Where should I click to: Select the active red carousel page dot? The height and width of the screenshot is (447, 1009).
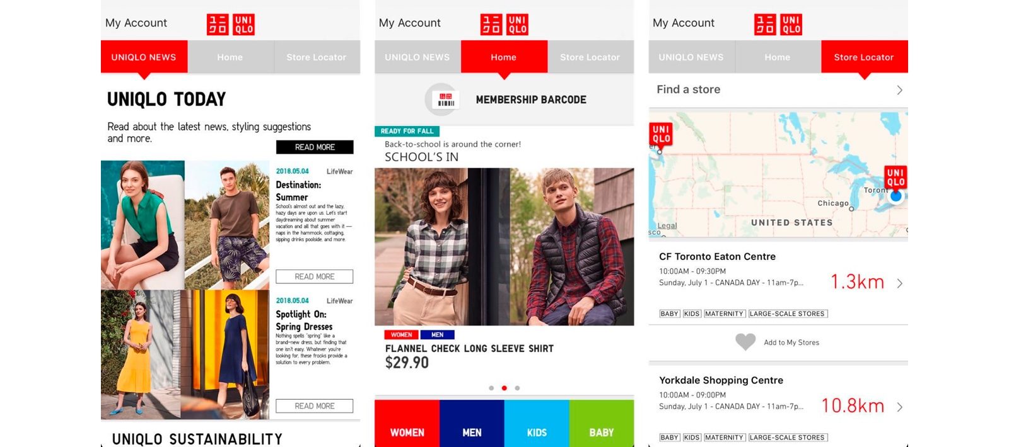click(504, 388)
